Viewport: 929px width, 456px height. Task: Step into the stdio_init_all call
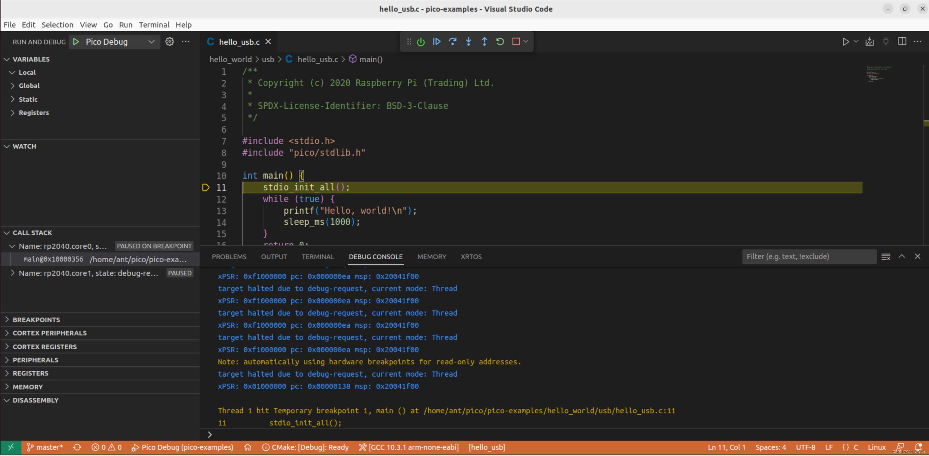click(x=468, y=41)
